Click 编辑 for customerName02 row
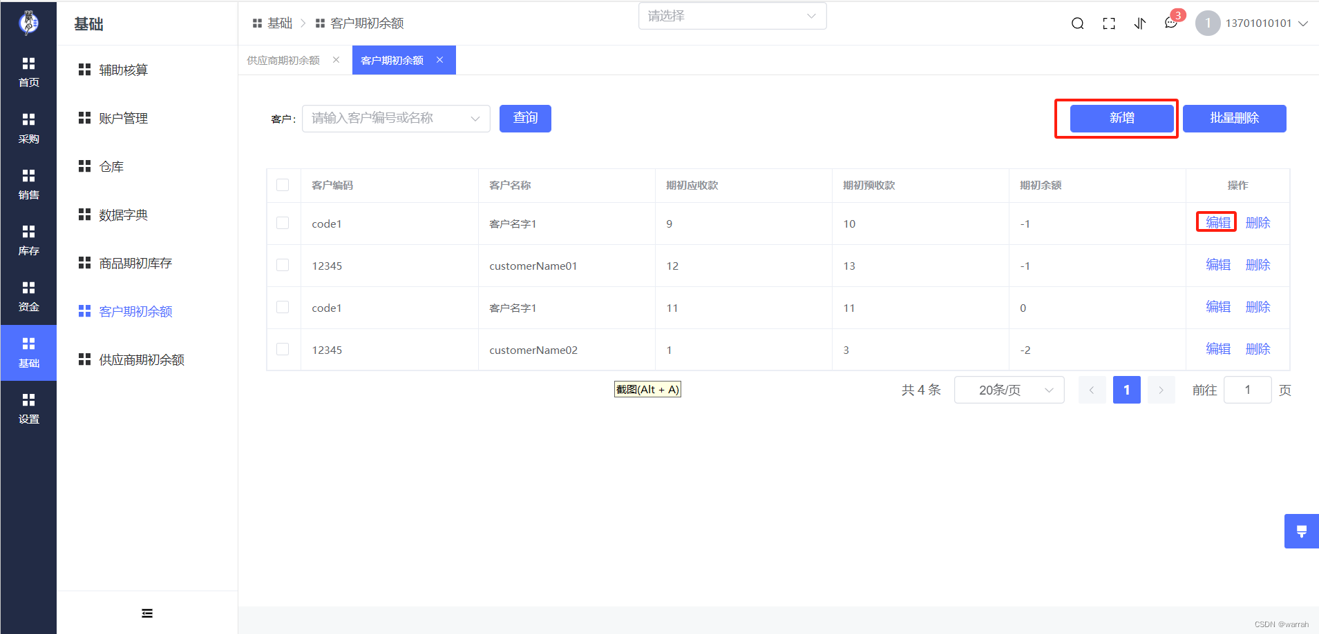Screen dimensions: 1319x634 1217,349
